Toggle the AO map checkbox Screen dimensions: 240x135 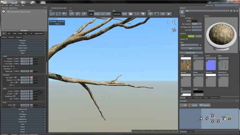(x=182, y=94)
